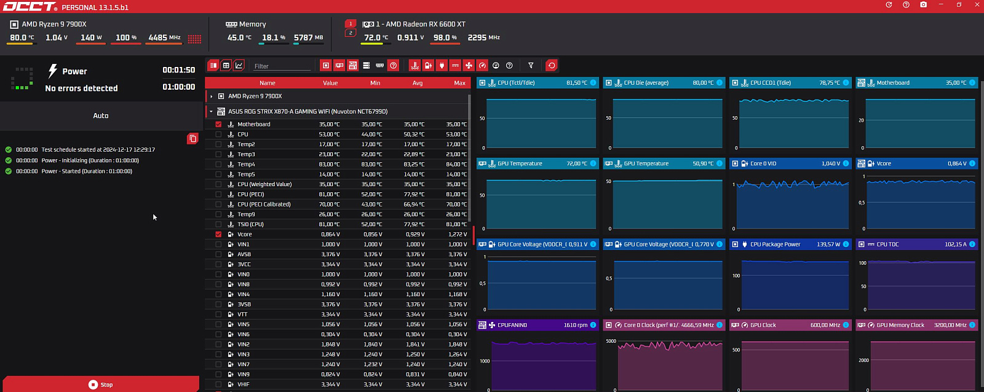Toggle the current readings filter icon
The width and height of the screenshot is (984, 392).
(455, 65)
